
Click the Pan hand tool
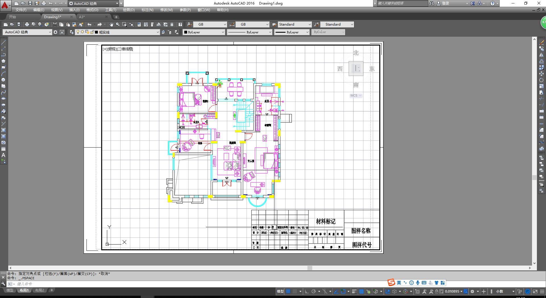pyautogui.click(x=111, y=24)
